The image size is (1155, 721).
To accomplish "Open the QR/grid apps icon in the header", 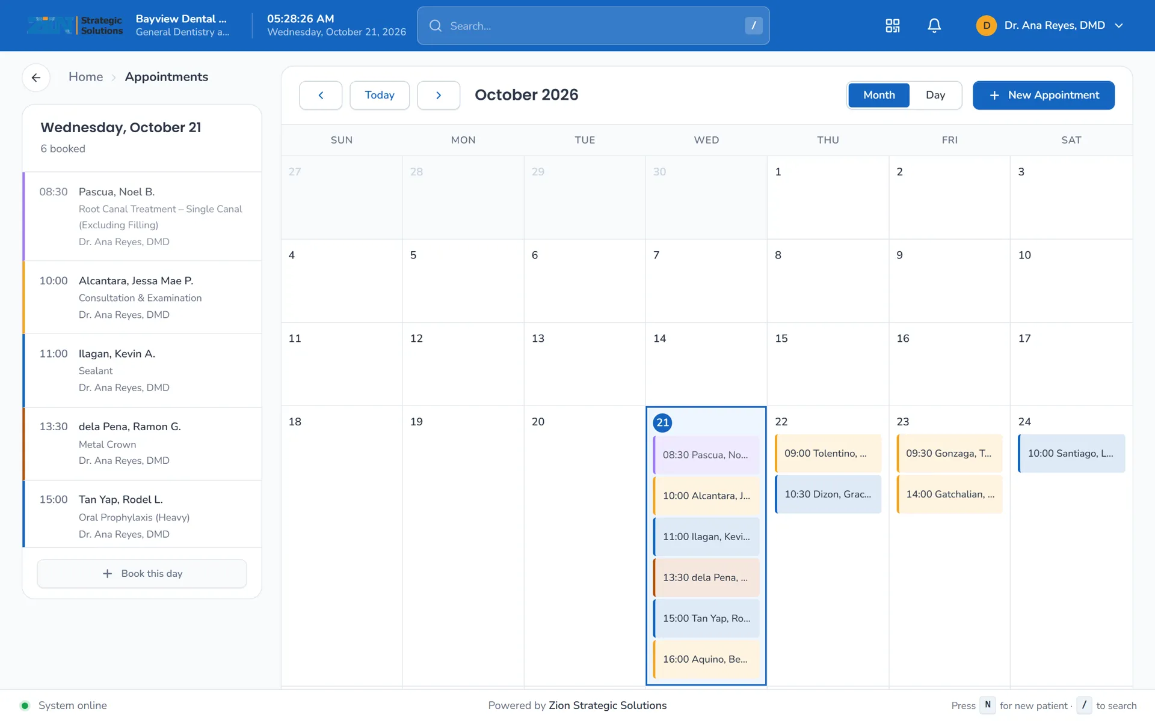I will [893, 26].
